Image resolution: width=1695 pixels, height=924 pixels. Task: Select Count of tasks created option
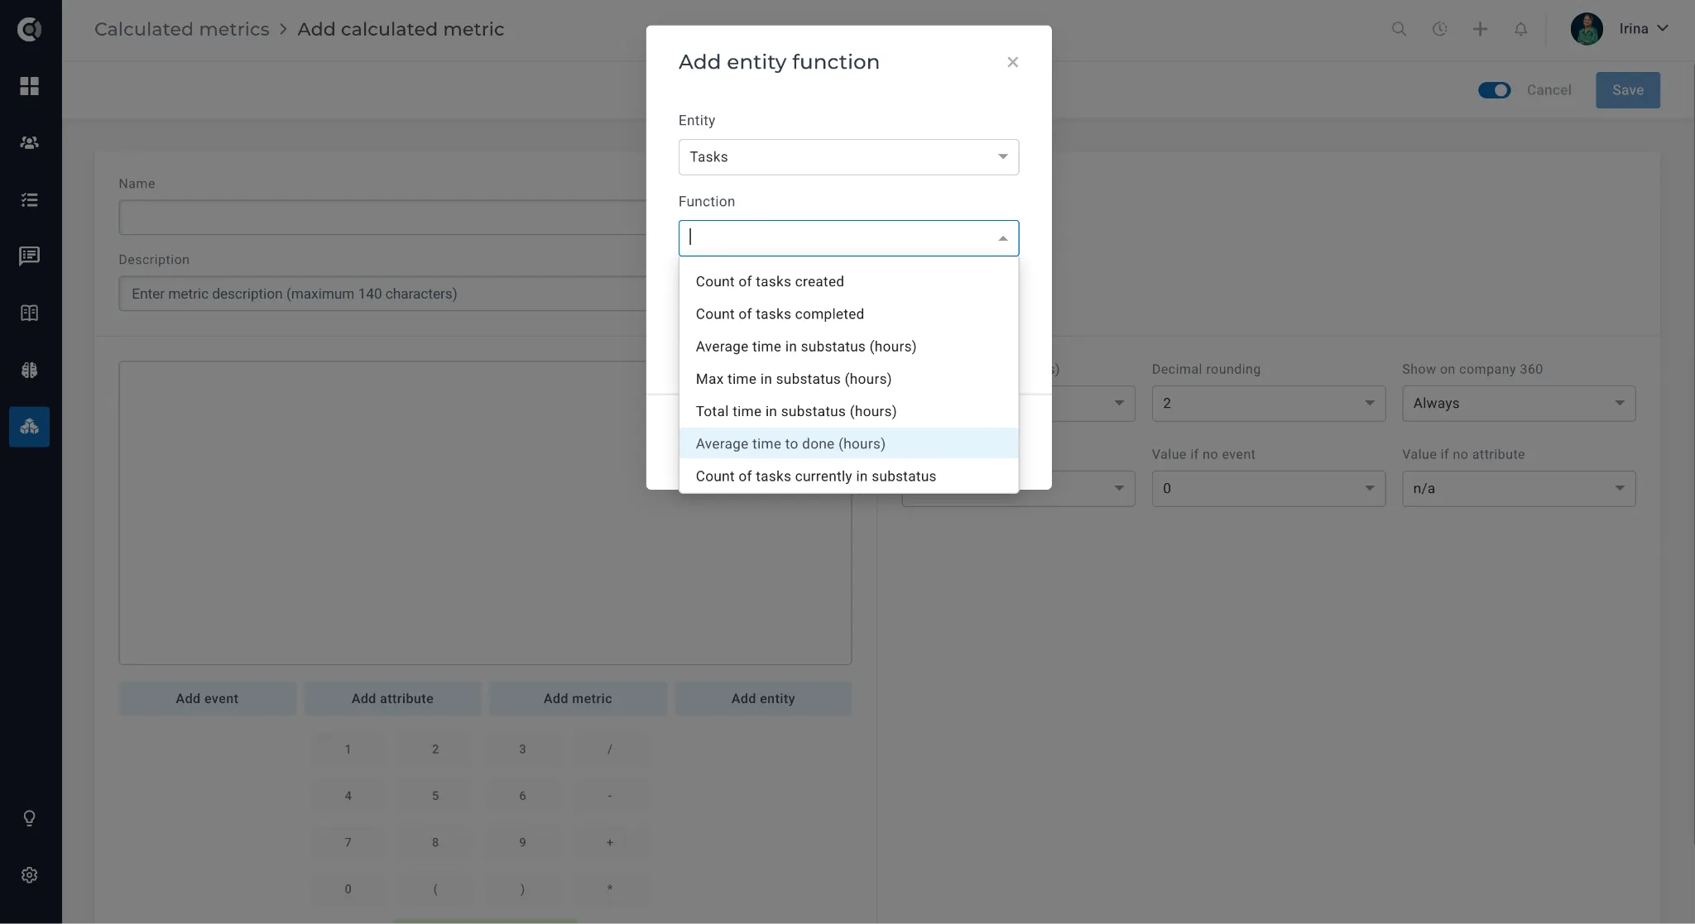(x=848, y=281)
